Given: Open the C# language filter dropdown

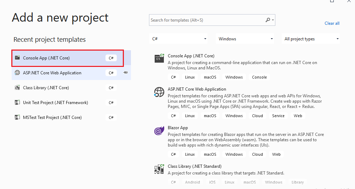Looking at the screenshot, I should click(x=179, y=39).
